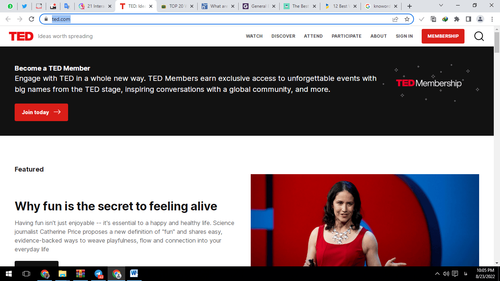Click the red MEMBERSHIP button
This screenshot has height=281, width=500.
(443, 36)
